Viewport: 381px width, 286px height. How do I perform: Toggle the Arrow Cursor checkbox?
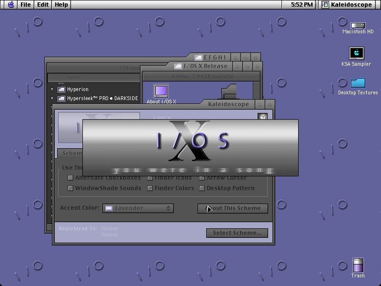point(202,178)
